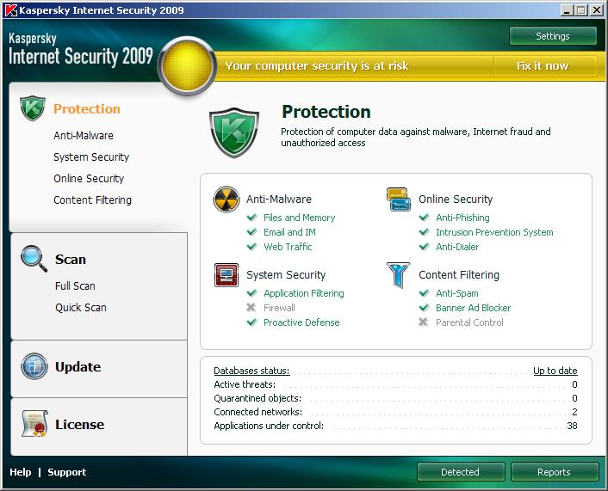Click the yellow security status indicator orb
Screen dimensions: 608x491
coord(187,65)
